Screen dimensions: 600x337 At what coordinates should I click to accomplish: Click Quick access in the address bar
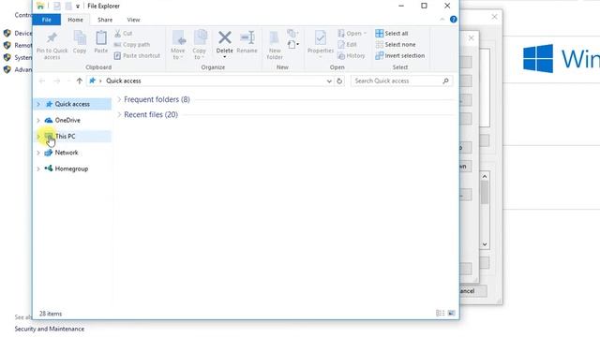[124, 81]
